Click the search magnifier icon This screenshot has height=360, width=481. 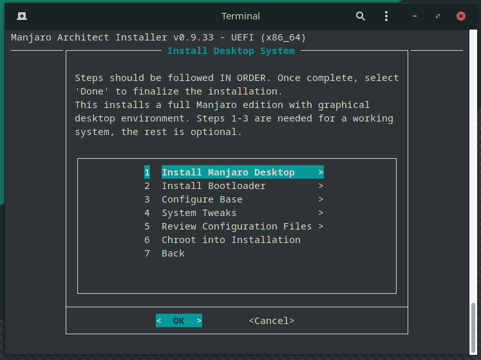click(x=361, y=15)
